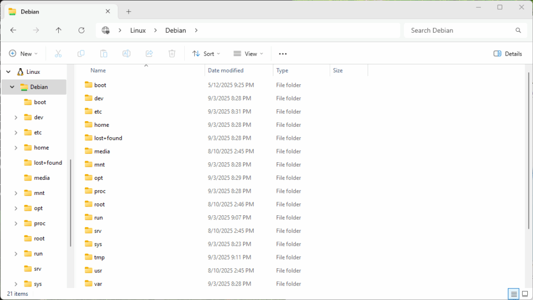This screenshot has width=533, height=300.
Task: Expand the etc folder in sidebar
Action: [x=16, y=133]
